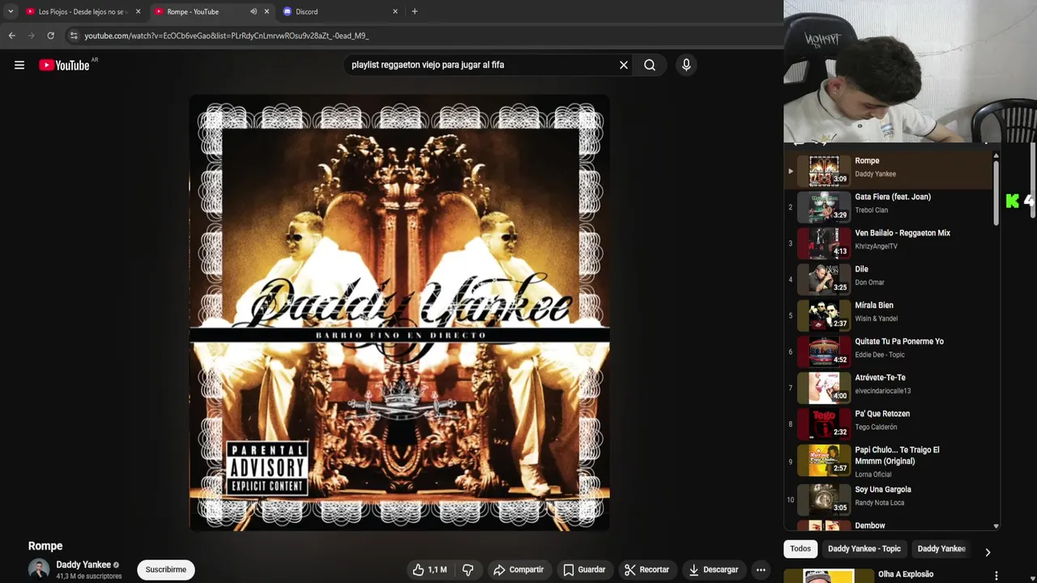Image resolution: width=1037 pixels, height=583 pixels.
Task: Close the Discord tab
Action: (395, 11)
